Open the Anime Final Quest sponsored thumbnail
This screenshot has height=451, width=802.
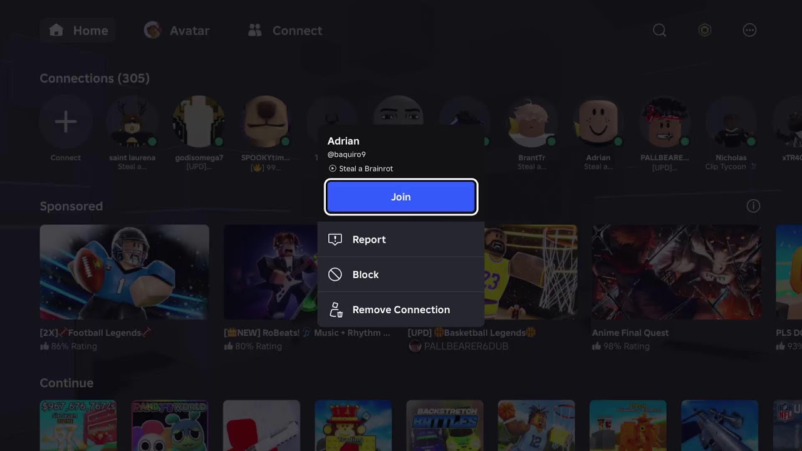677,272
